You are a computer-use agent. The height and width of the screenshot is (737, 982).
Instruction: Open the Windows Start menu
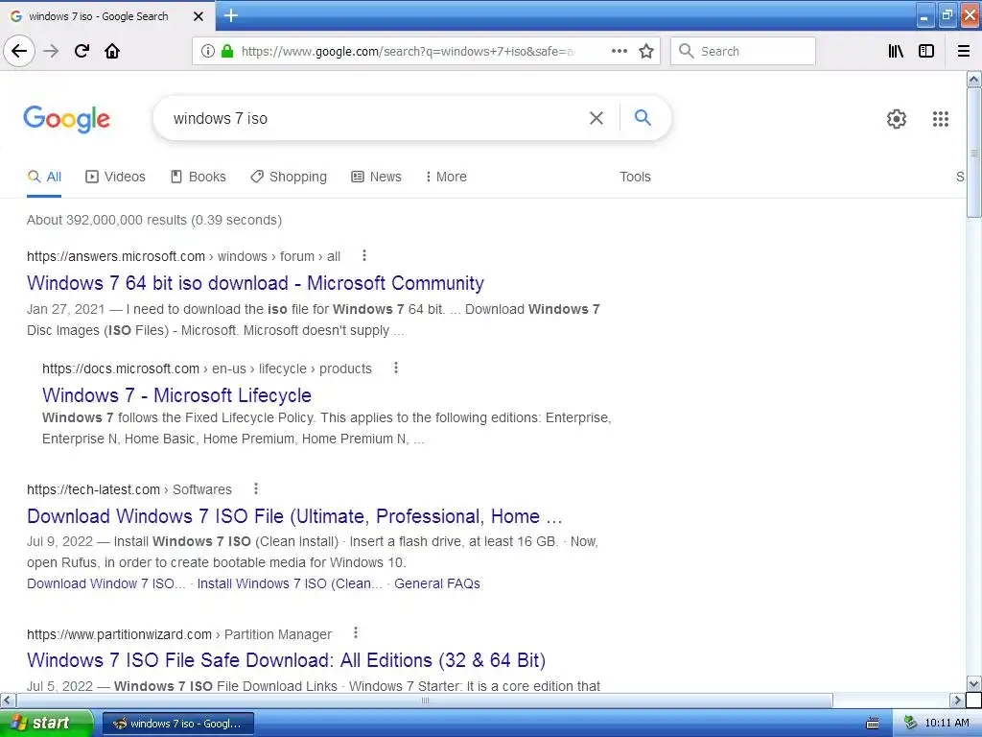coord(46,723)
